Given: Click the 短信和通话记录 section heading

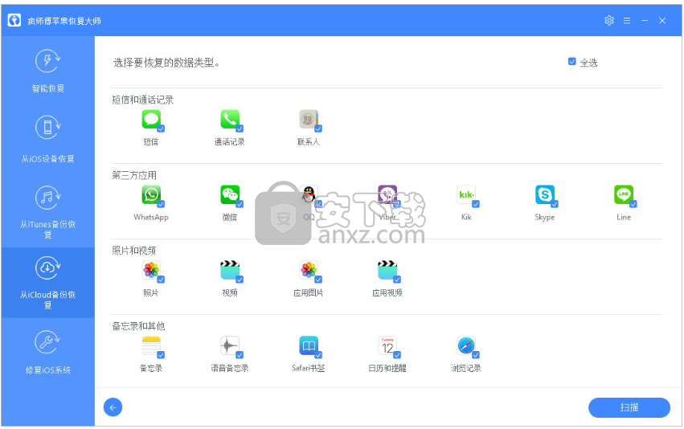Looking at the screenshot, I should point(142,100).
